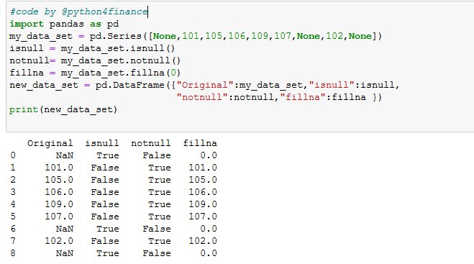The width and height of the screenshot is (474, 264).
Task: Click fillna(0) argument zero
Action: (173, 73)
